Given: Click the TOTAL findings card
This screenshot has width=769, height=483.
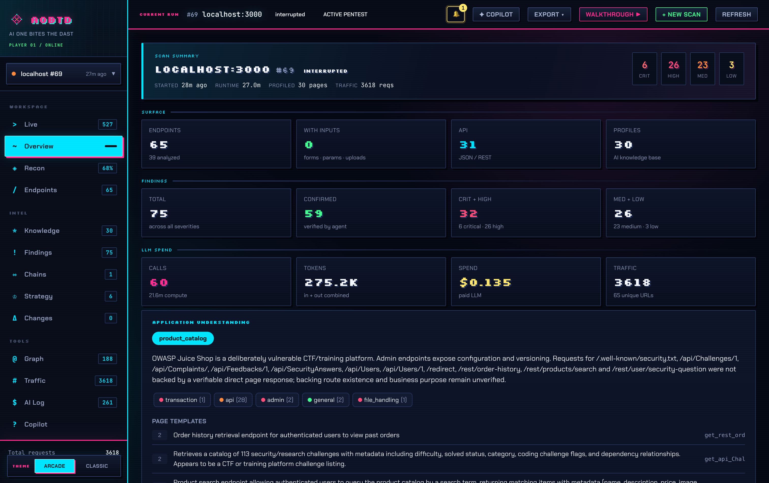Looking at the screenshot, I should click(216, 213).
